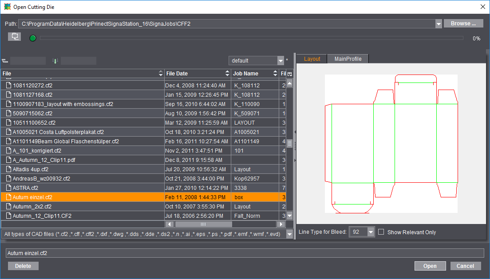The height and width of the screenshot is (279, 490).
Task: Click the green status indicator light
Action: [32, 38]
